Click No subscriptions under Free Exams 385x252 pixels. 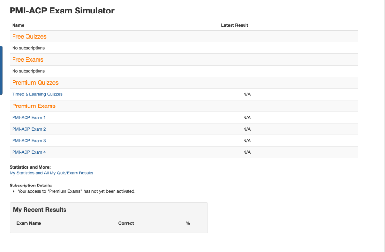coord(28,71)
